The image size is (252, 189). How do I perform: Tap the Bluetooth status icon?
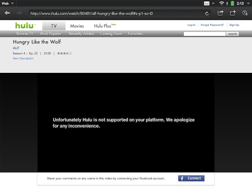click(x=227, y=4)
